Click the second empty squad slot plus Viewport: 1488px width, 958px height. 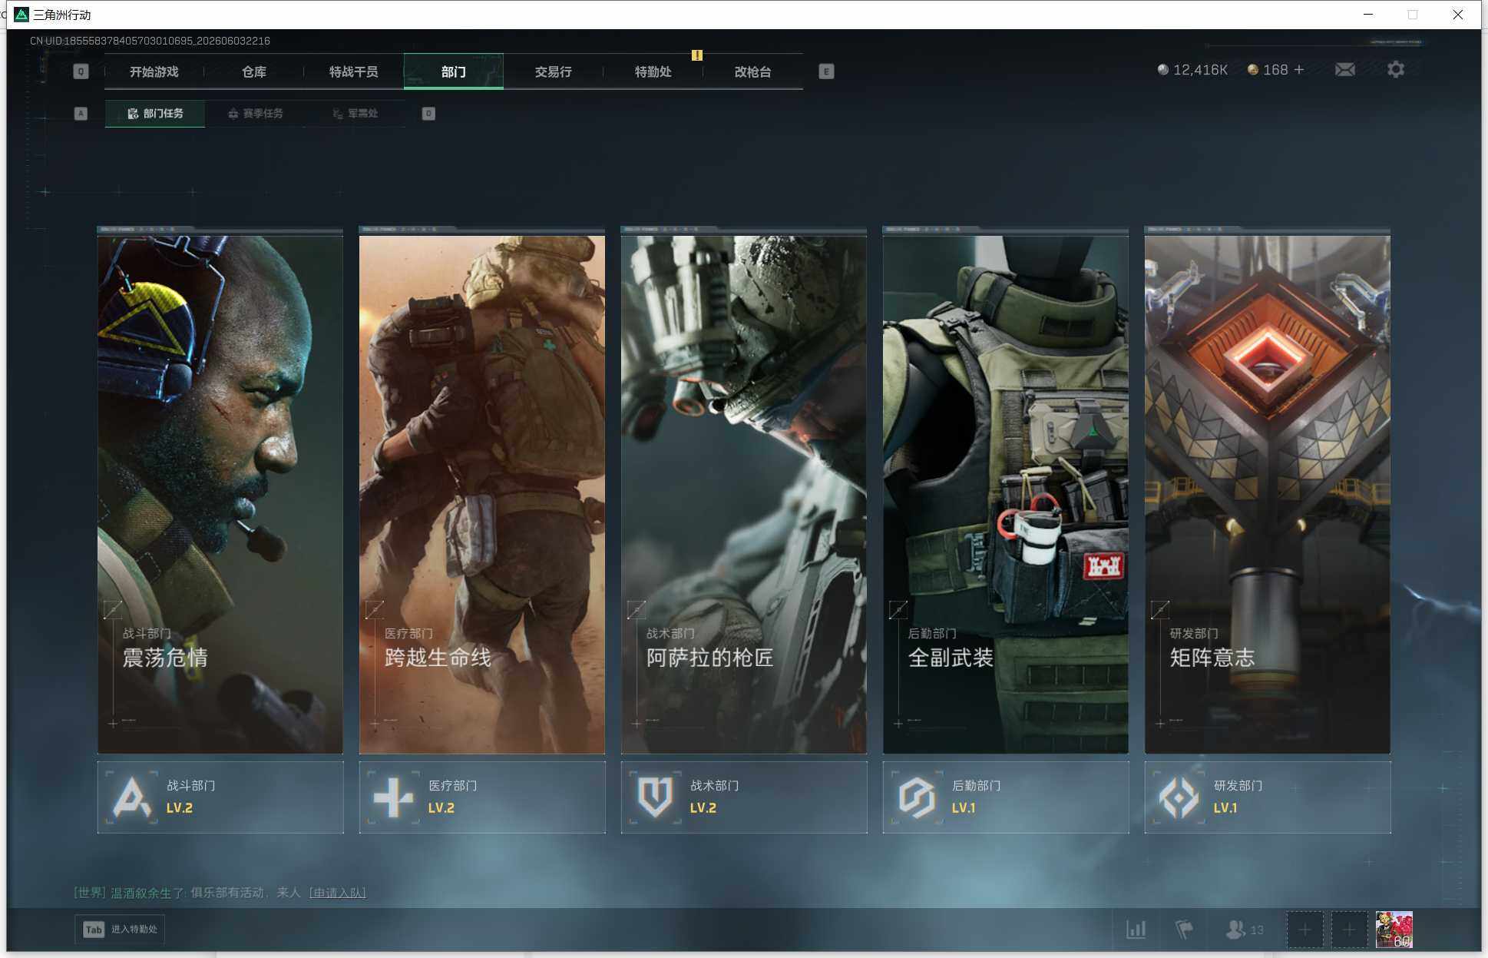pos(1349,930)
